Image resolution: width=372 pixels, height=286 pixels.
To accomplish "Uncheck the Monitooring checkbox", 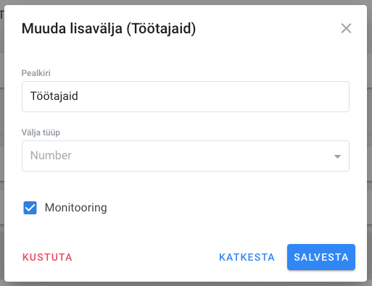I will [30, 208].
